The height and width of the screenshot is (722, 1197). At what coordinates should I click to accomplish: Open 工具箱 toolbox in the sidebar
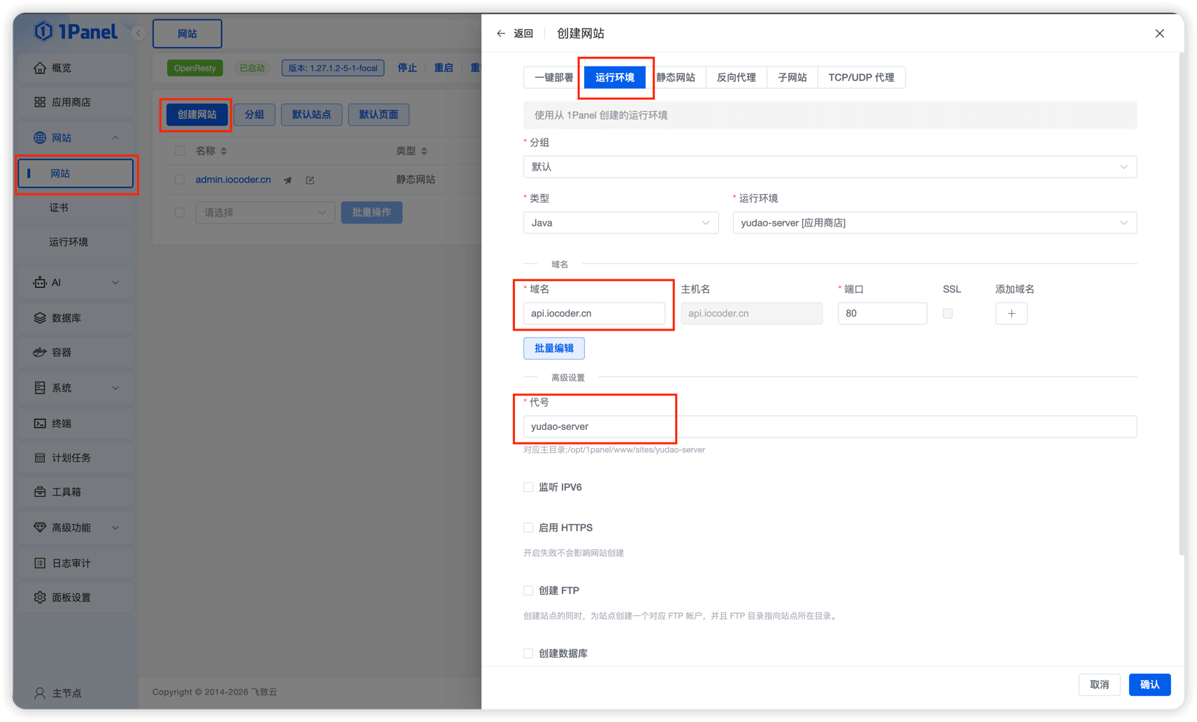pyautogui.click(x=40, y=492)
